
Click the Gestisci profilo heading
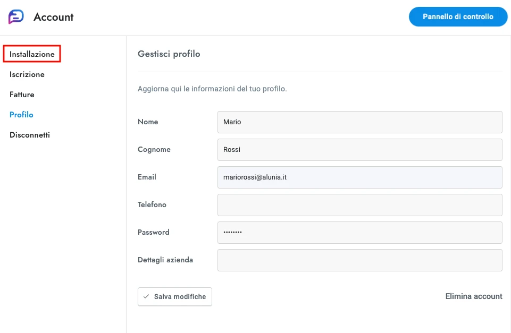click(169, 54)
